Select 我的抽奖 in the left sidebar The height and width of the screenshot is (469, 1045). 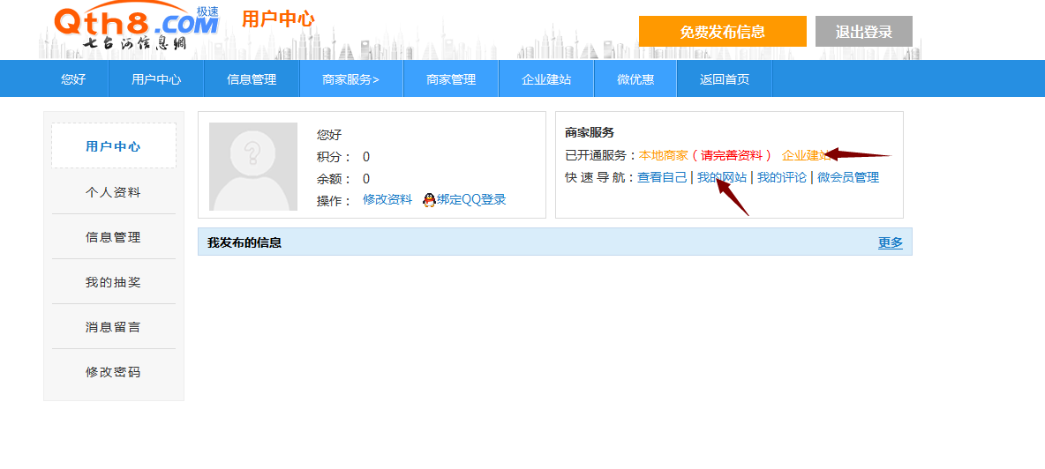click(113, 282)
